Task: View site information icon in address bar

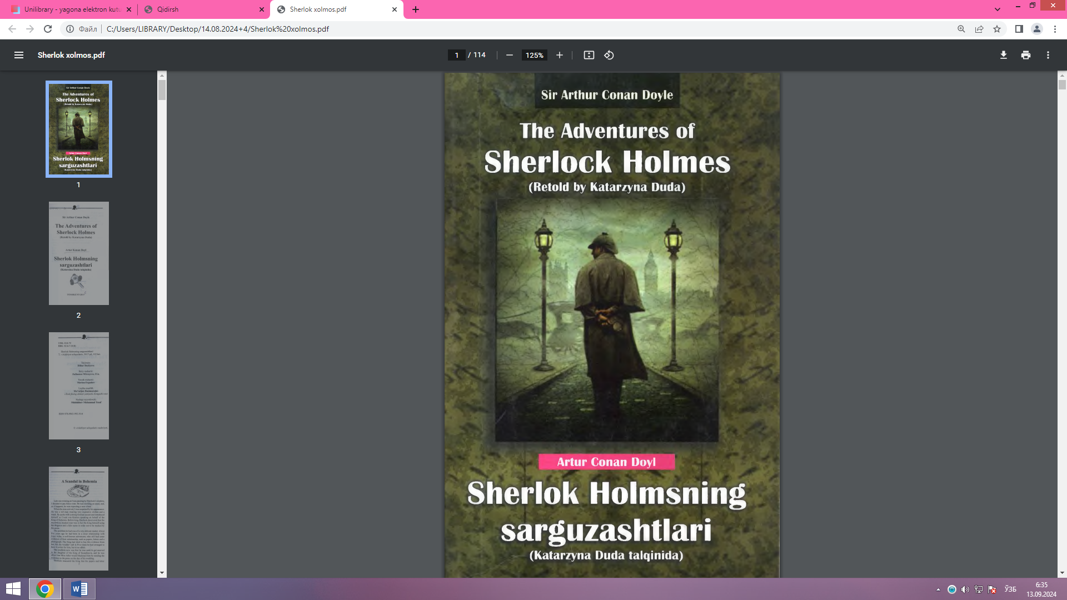Action: (70, 29)
